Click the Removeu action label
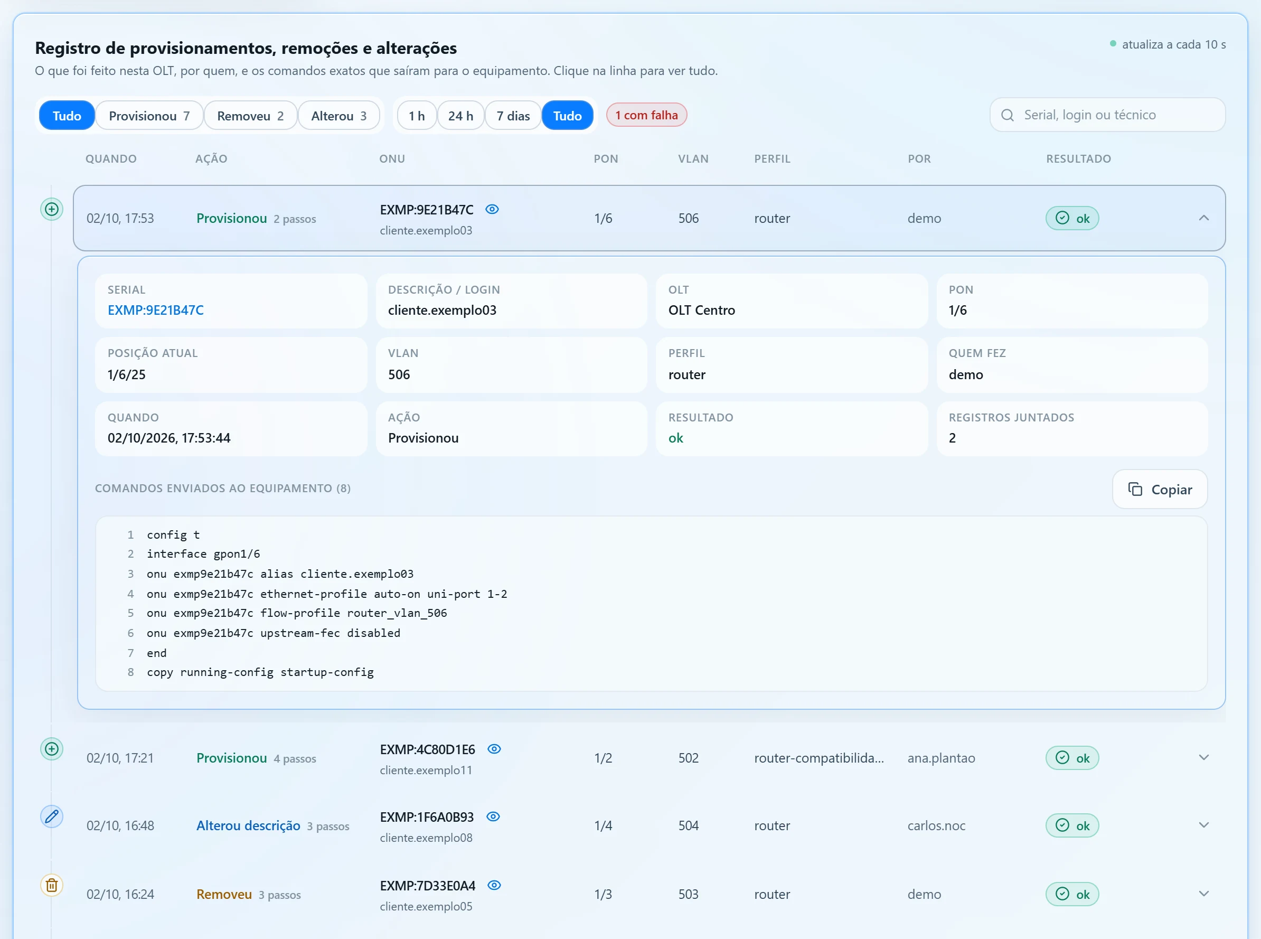1261x939 pixels. pos(224,894)
